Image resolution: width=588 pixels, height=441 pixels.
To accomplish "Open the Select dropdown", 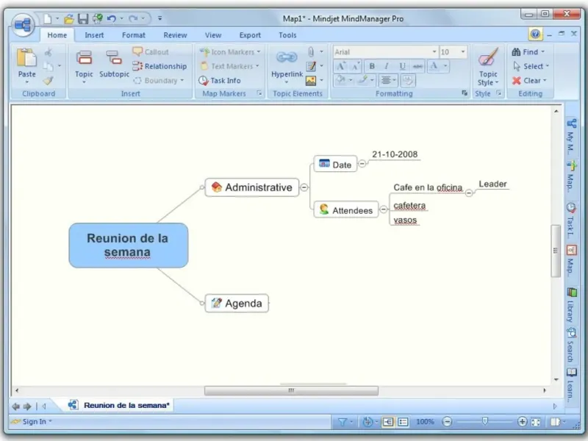I will coord(530,66).
